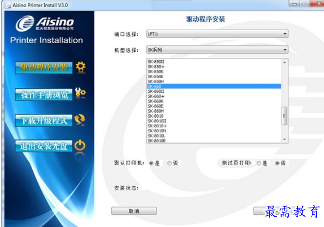
Task: Select SK-850E in the model list
Action: pos(214,76)
